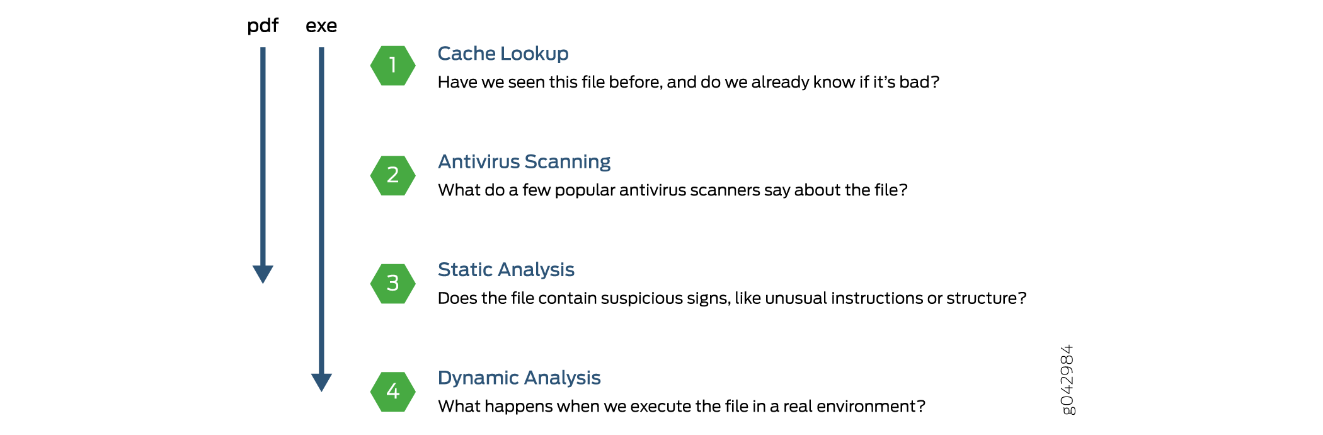
Task: Open the Static Analysis heading
Action: [x=506, y=270]
